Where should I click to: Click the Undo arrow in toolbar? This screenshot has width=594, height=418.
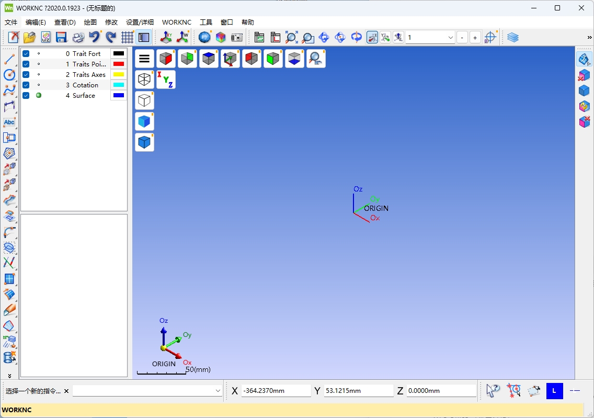coord(94,37)
